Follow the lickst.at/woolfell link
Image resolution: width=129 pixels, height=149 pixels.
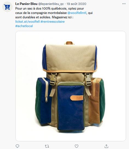pos(27,22)
